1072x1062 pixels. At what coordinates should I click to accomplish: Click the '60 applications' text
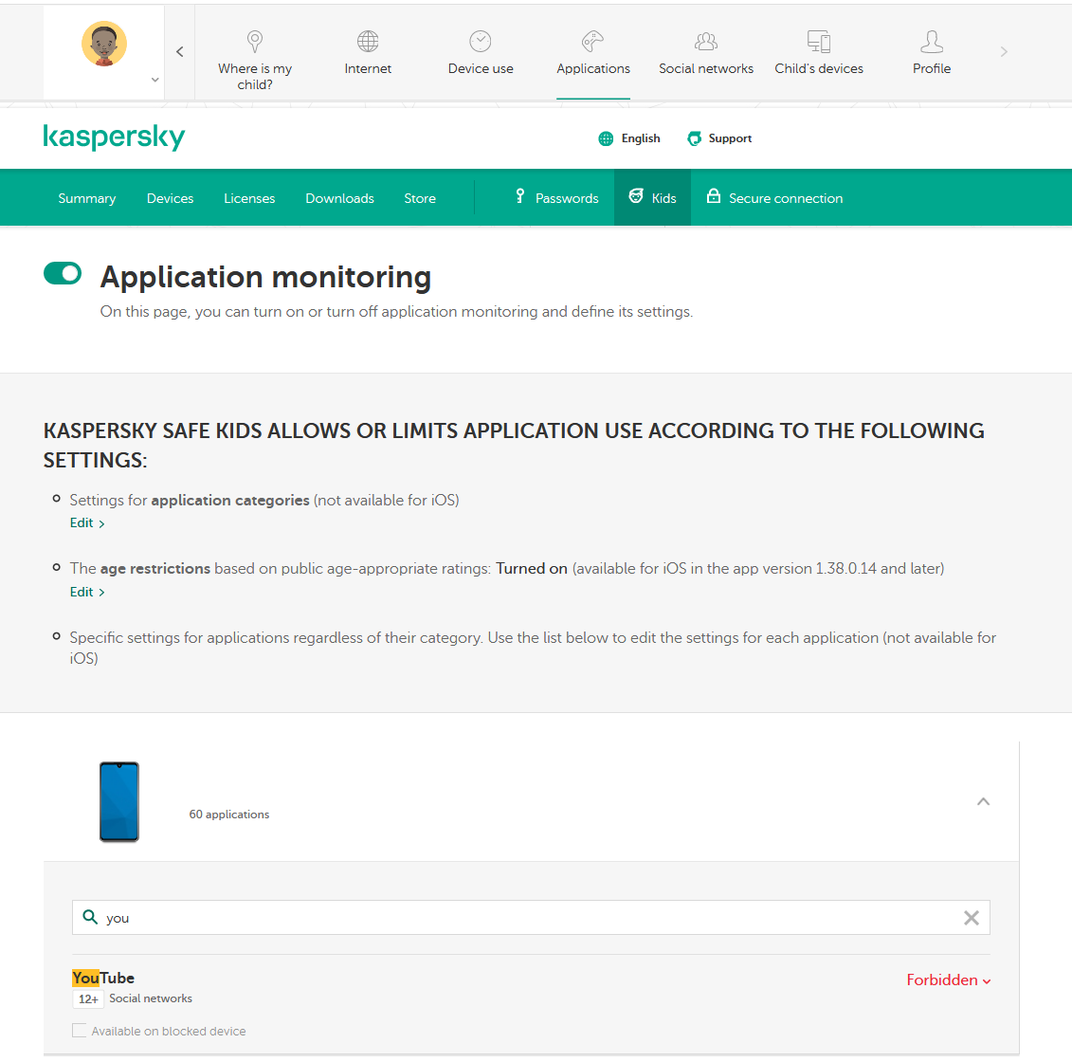tap(229, 815)
